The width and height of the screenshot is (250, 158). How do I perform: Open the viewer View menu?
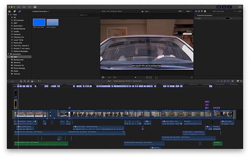pyautogui.click(x=189, y=11)
